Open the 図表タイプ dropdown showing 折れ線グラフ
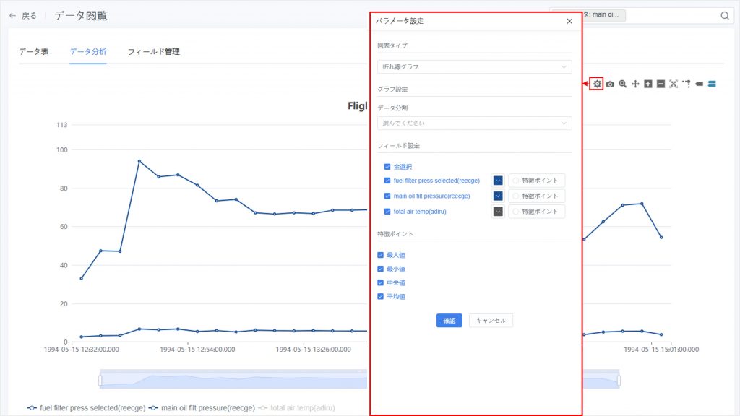Viewport: 740px width, 416px height. (474, 67)
